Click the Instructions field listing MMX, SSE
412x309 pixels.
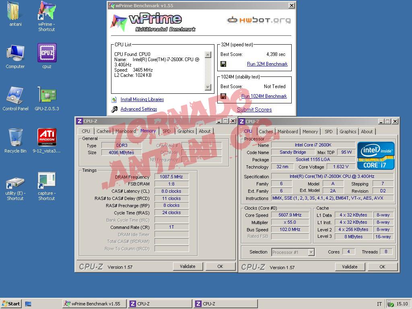coord(332,198)
